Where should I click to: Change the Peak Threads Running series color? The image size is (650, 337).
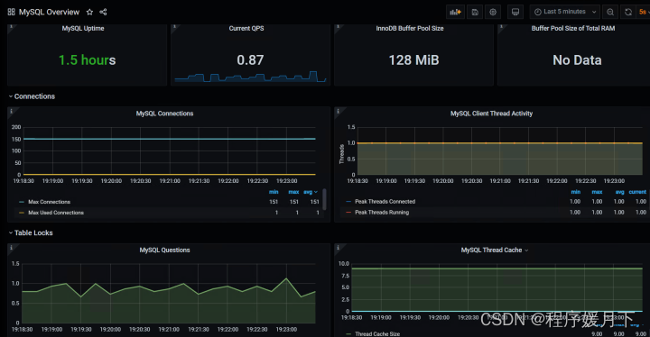[x=348, y=213]
